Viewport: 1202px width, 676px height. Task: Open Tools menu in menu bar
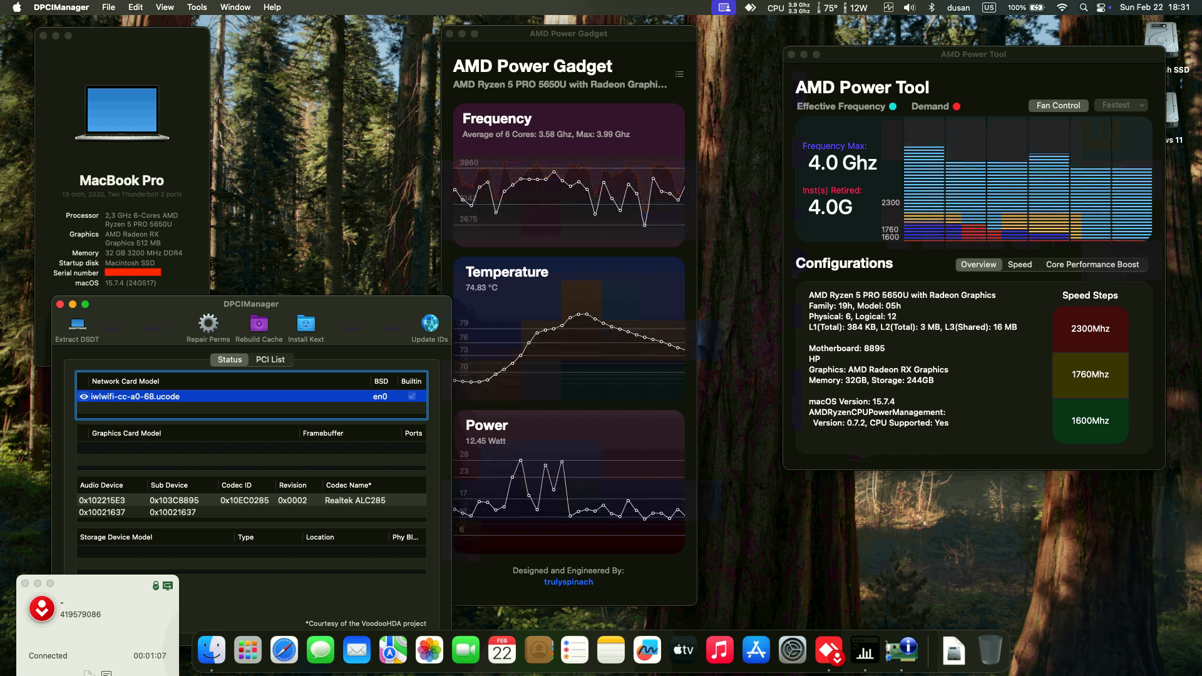pyautogui.click(x=197, y=8)
